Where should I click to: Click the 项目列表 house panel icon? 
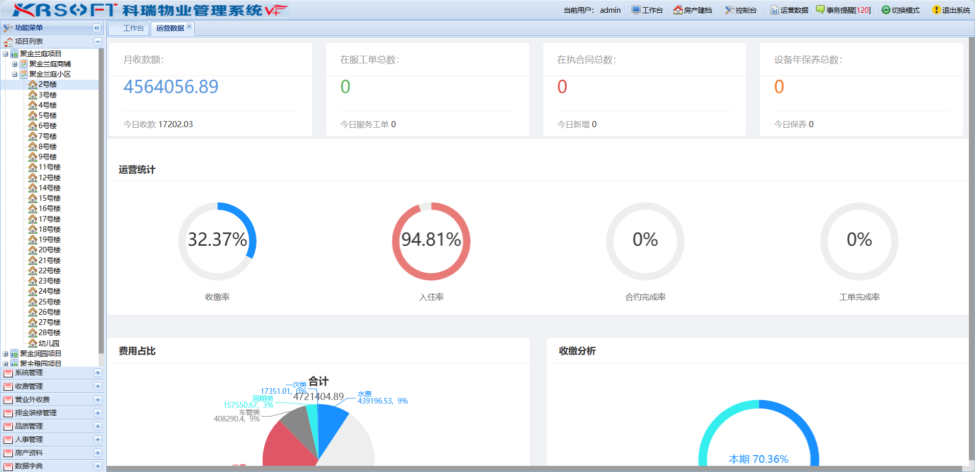point(8,41)
